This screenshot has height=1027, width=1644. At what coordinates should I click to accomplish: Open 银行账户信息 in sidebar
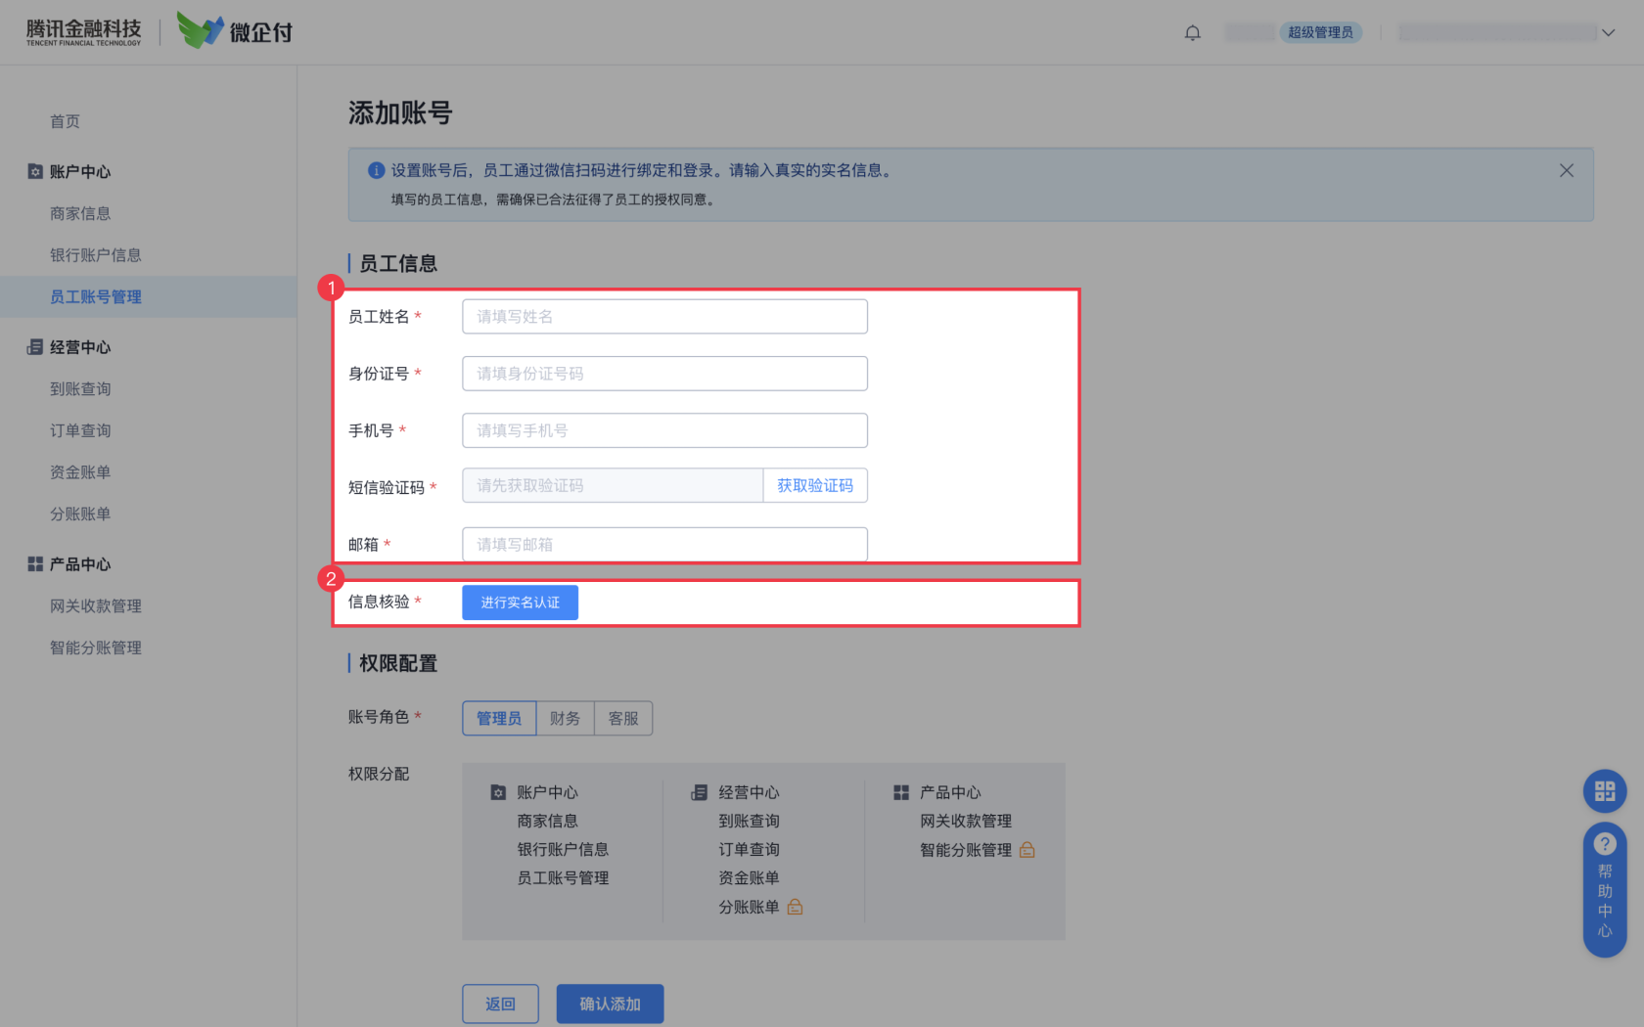[96, 255]
